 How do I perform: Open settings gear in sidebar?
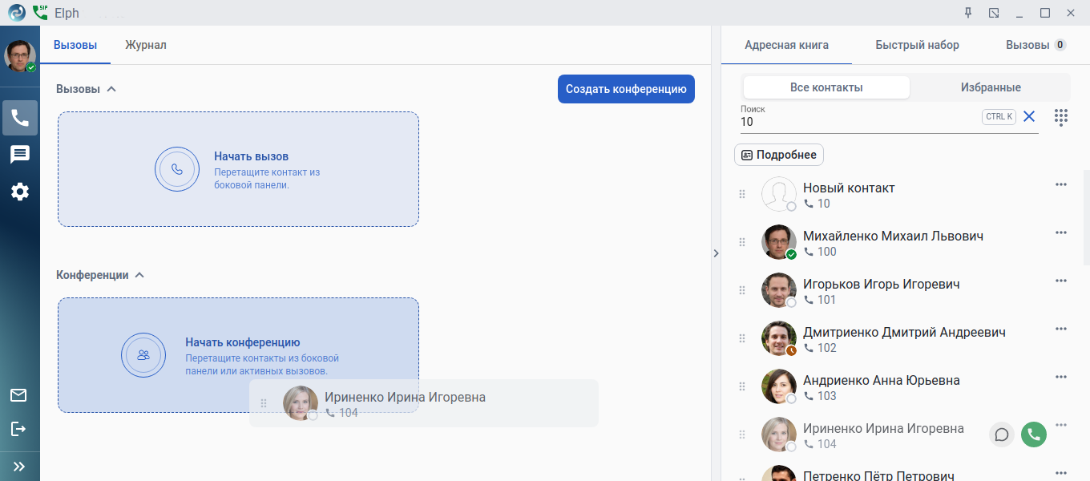(20, 192)
